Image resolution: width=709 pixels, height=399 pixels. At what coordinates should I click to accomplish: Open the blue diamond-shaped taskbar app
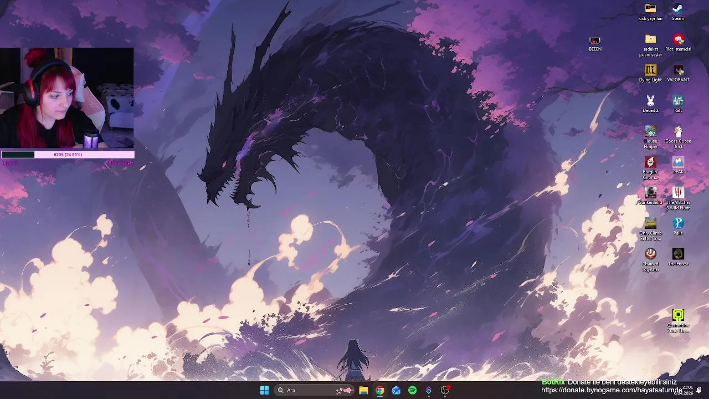click(428, 390)
